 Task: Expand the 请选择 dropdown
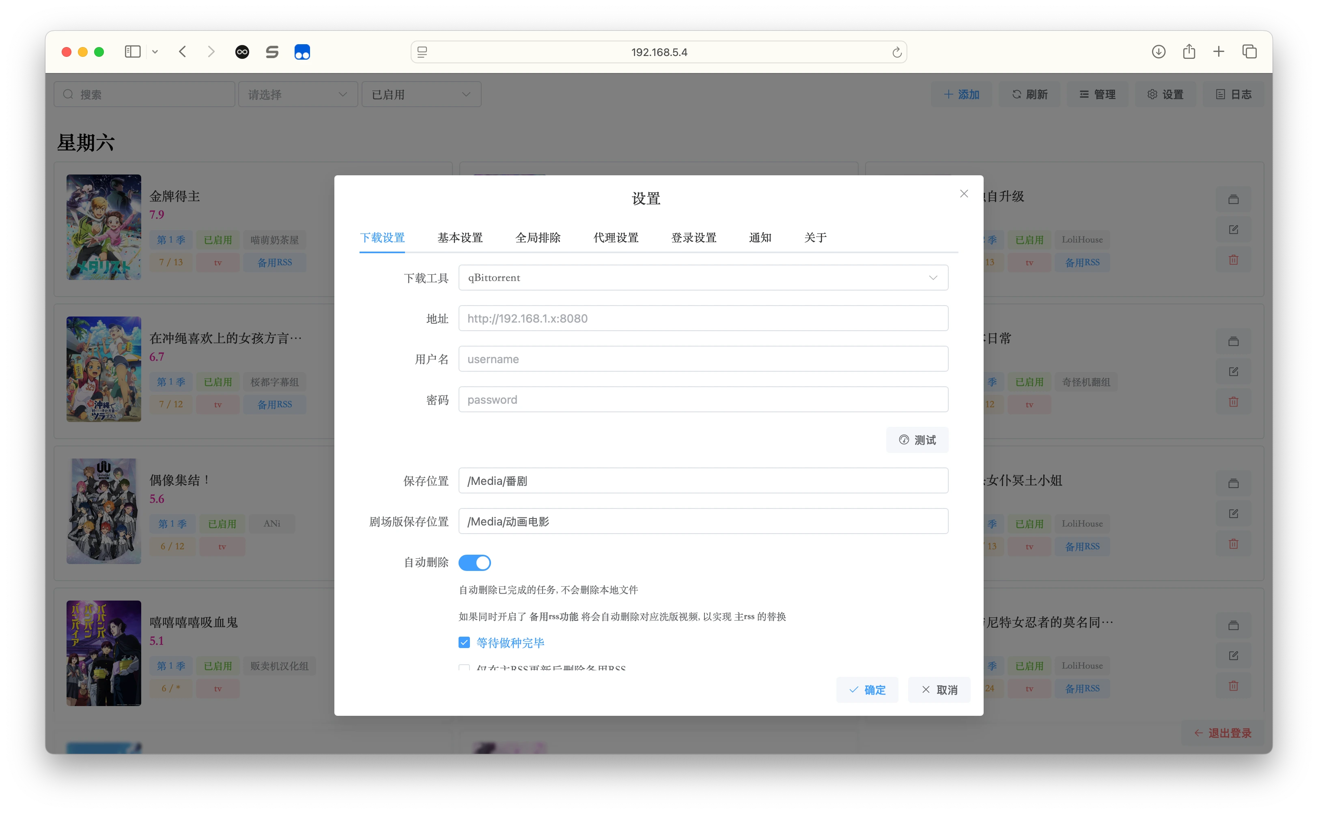[x=298, y=94]
